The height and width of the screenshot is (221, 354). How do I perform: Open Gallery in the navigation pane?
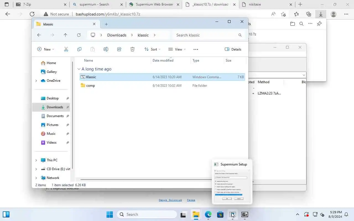tap(51, 72)
